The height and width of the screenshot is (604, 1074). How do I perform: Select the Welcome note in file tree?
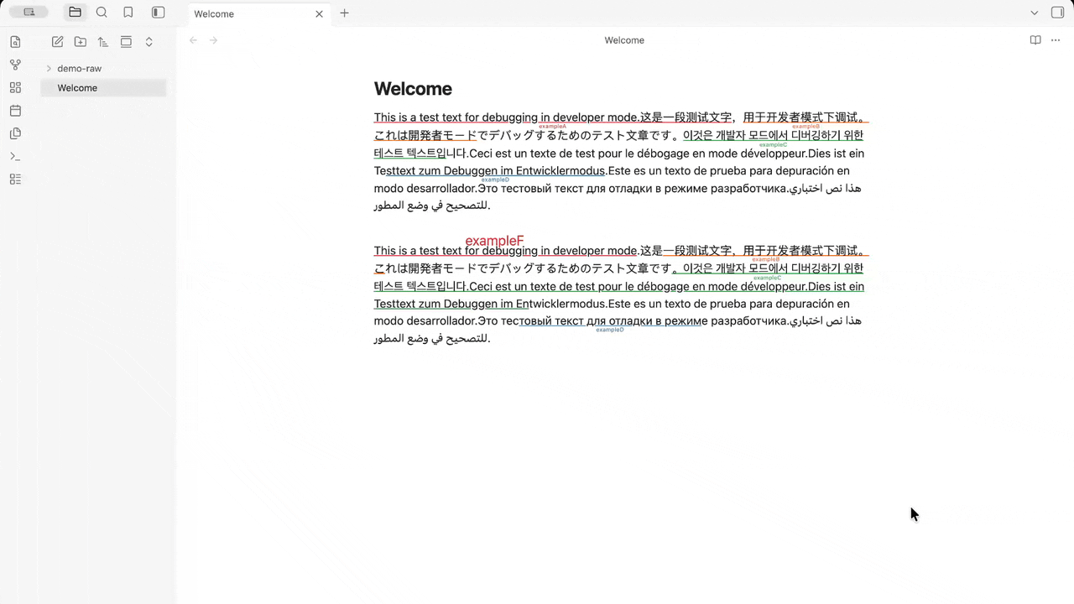(103, 88)
